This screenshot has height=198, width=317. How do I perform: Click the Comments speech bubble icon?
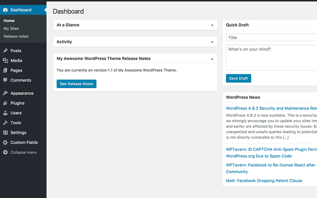(x=5, y=80)
